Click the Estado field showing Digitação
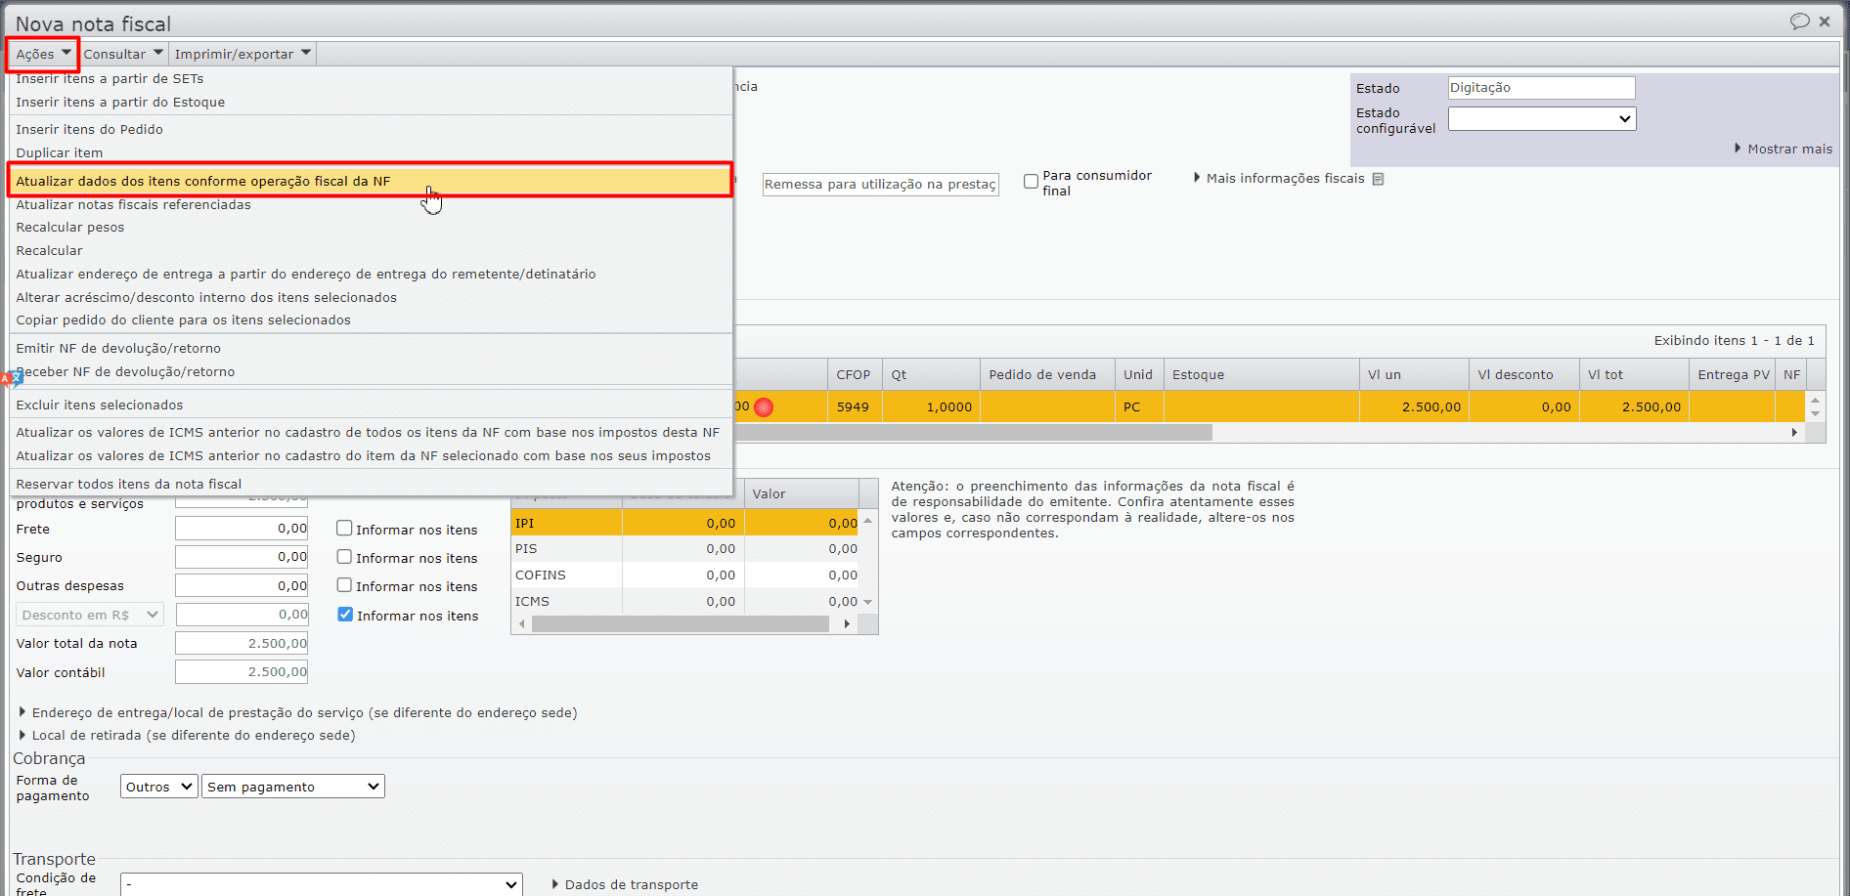This screenshot has height=896, width=1850. tap(1541, 88)
